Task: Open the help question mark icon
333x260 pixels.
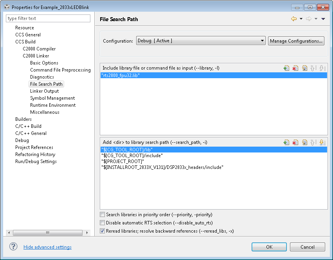Action: tap(14, 246)
